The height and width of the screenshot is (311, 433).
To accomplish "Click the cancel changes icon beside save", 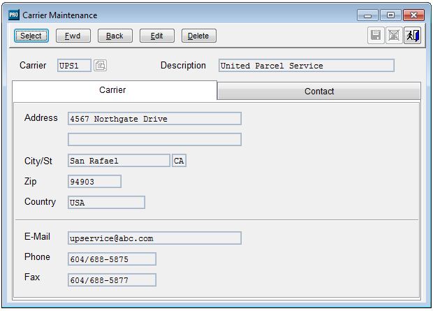I will coord(394,36).
